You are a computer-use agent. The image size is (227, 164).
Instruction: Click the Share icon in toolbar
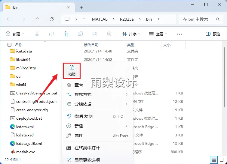pos(95,34)
